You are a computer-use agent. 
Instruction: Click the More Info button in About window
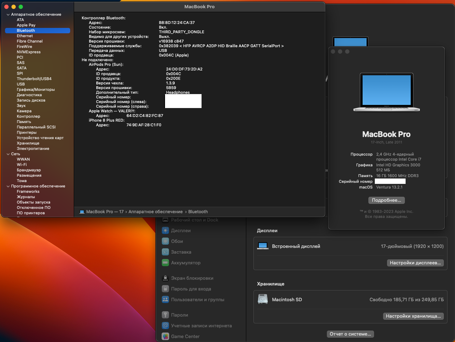[386, 200]
